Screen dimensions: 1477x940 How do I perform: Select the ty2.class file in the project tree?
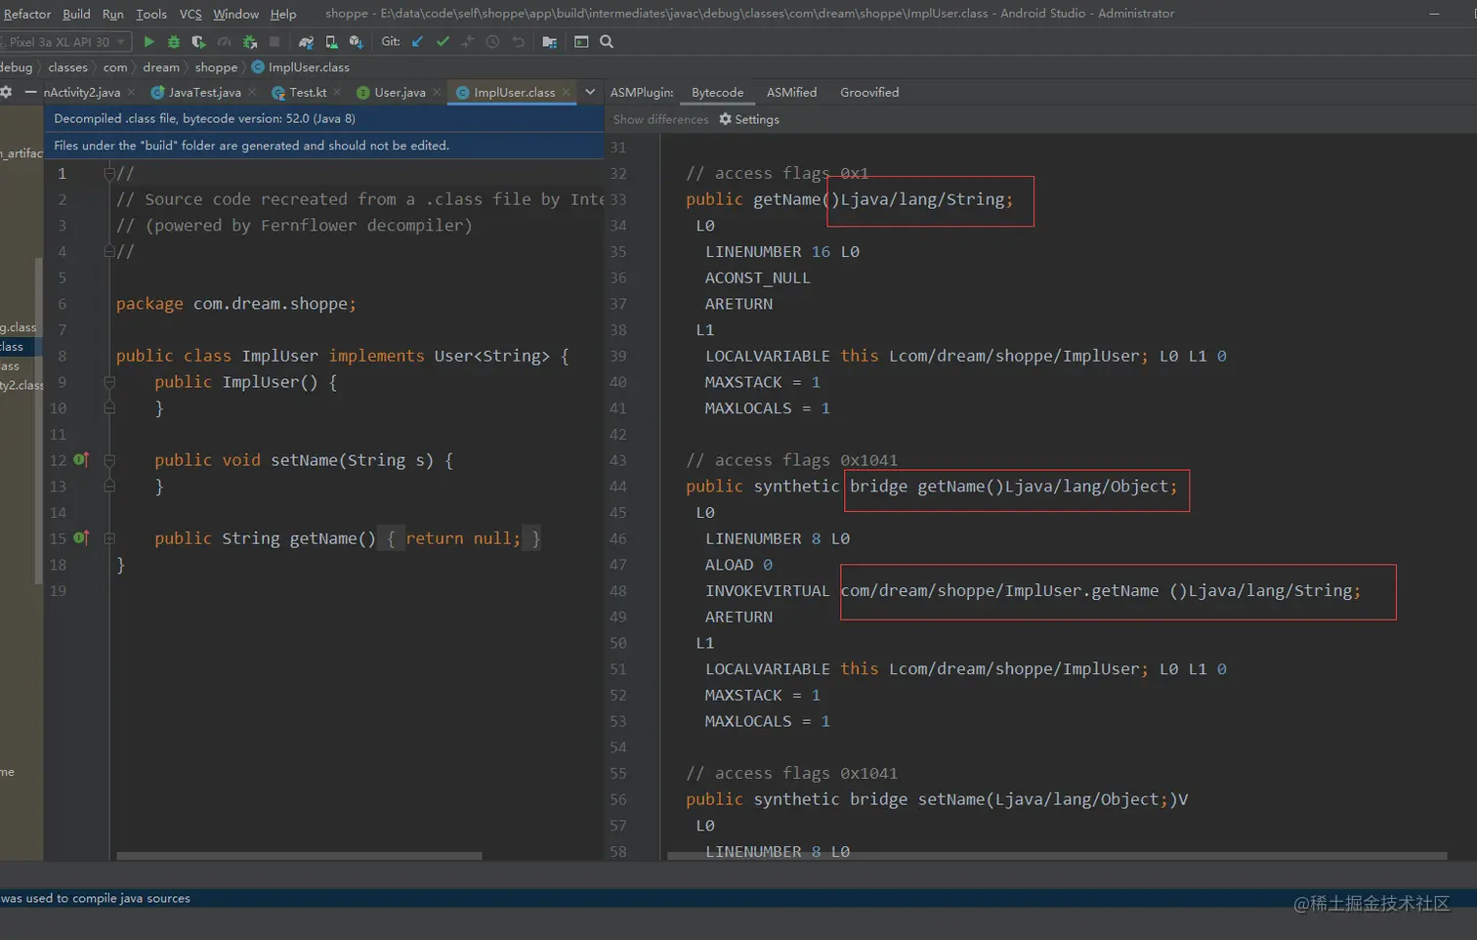click(x=21, y=385)
